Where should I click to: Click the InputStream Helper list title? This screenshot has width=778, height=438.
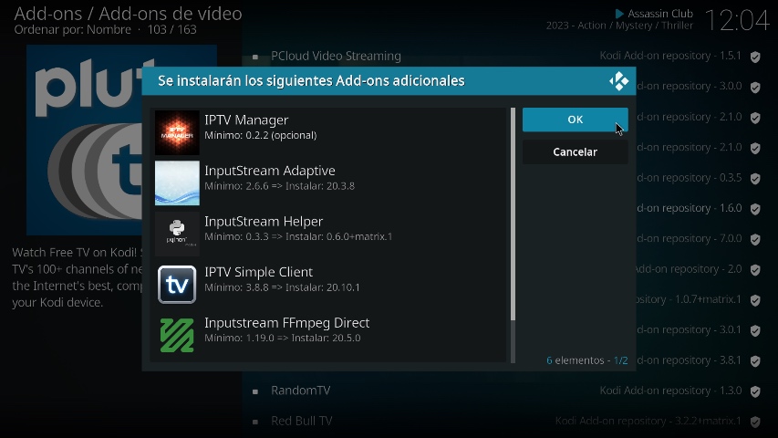click(x=264, y=222)
